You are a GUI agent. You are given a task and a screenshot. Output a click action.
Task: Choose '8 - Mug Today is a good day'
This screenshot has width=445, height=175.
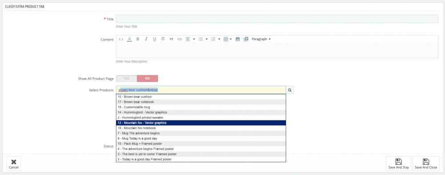click(201, 139)
